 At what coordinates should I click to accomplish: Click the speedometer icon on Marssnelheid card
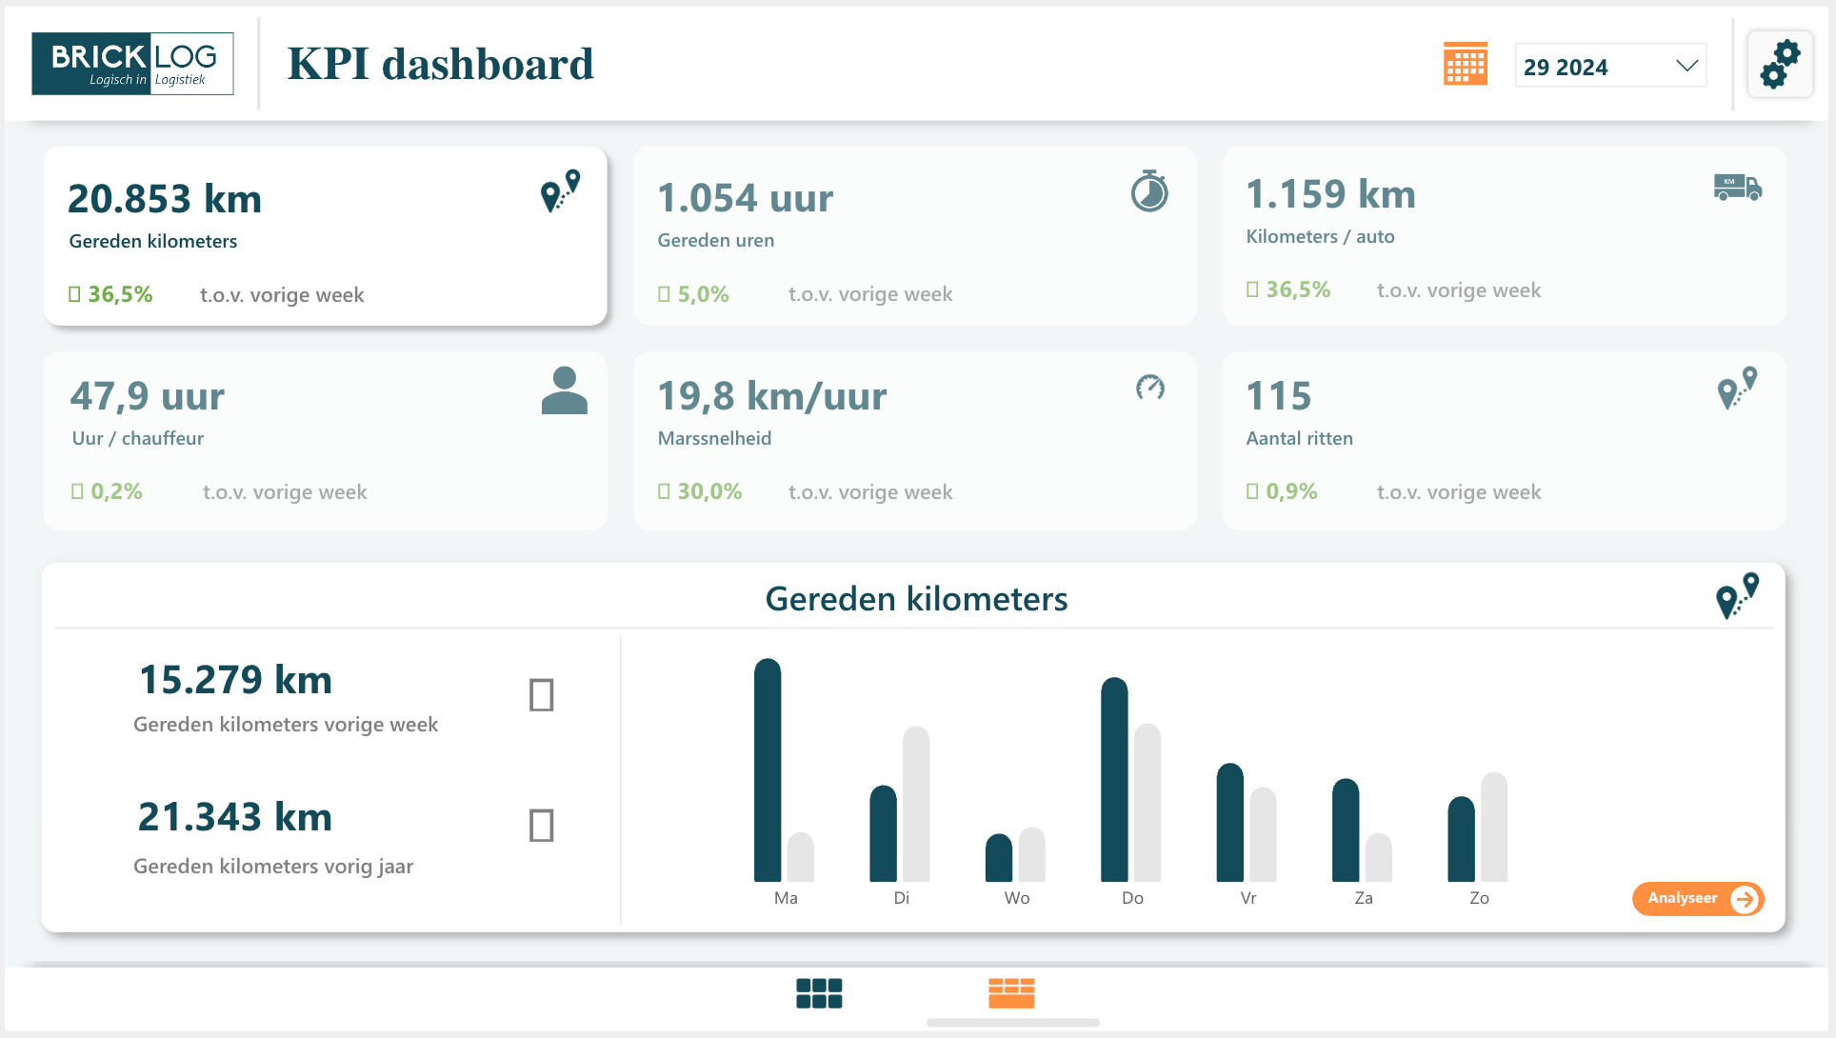pyautogui.click(x=1150, y=388)
